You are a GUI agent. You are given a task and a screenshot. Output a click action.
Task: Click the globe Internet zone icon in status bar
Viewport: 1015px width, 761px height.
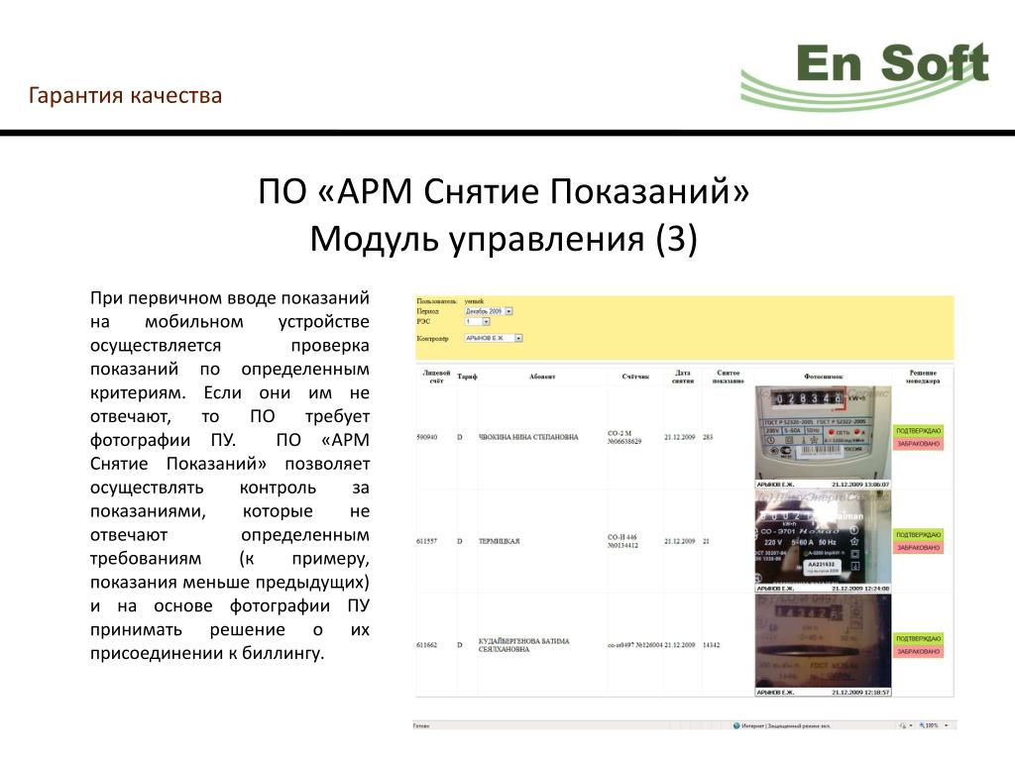point(736,726)
